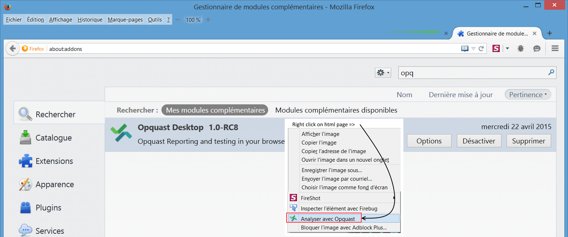The image size is (568, 237).
Task: Choose Bloquer l'image avec Adblock Plus...
Action: tap(344, 227)
